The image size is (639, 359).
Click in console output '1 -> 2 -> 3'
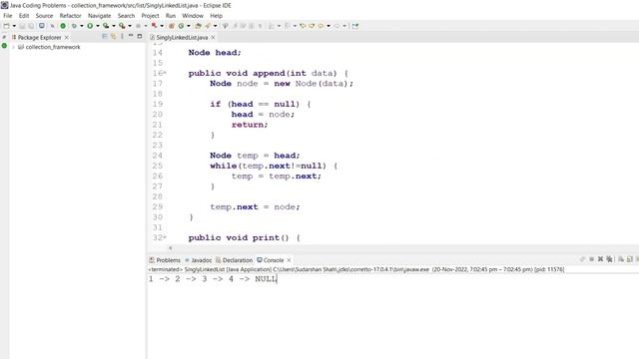click(x=178, y=279)
